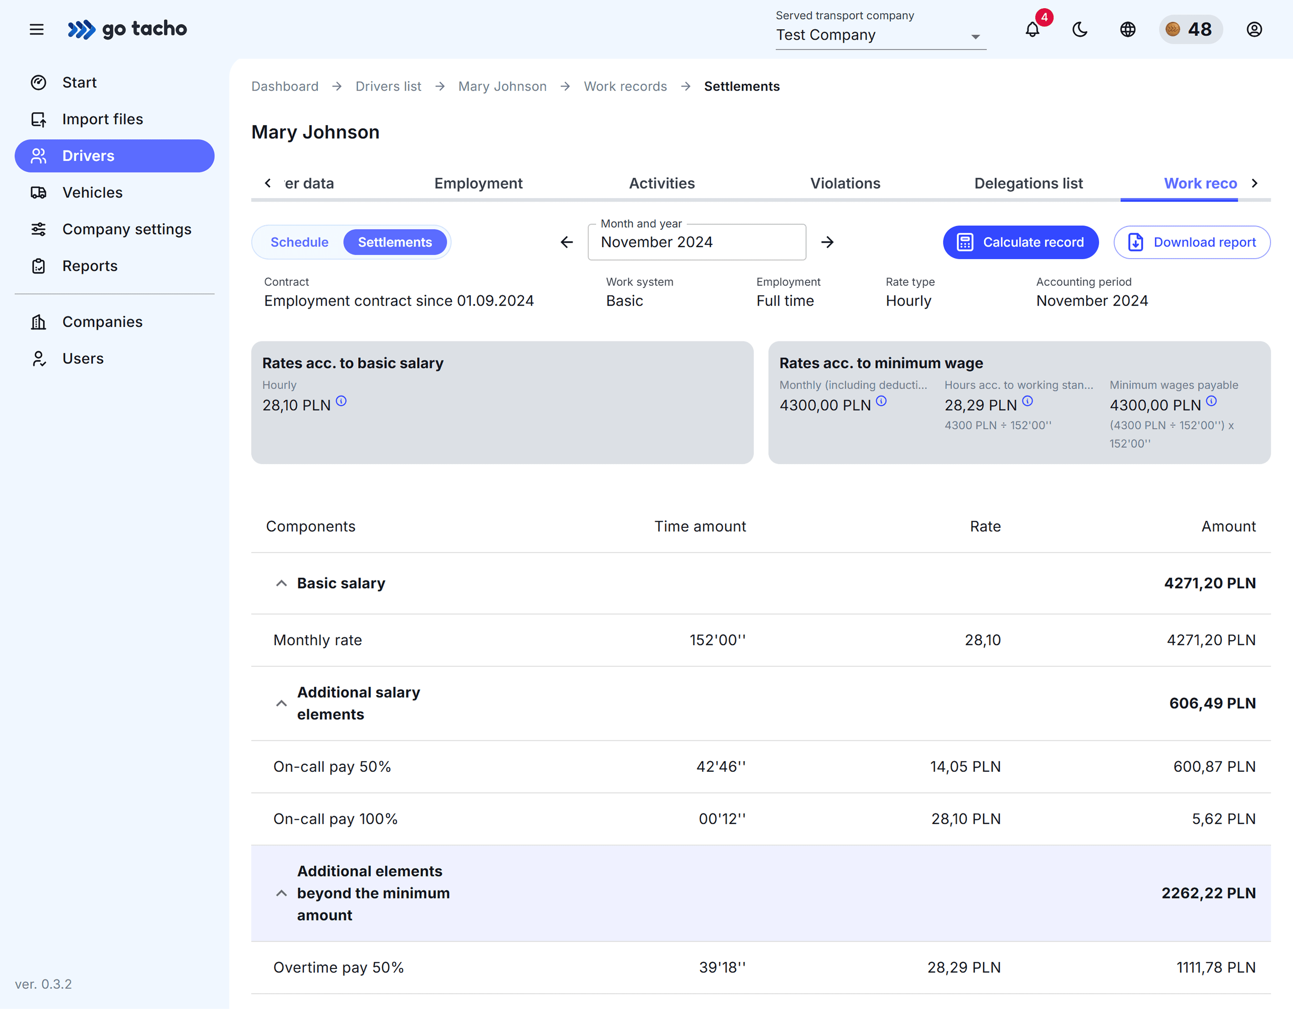Open Users in sidebar
Image resolution: width=1293 pixels, height=1009 pixels.
tap(114, 358)
